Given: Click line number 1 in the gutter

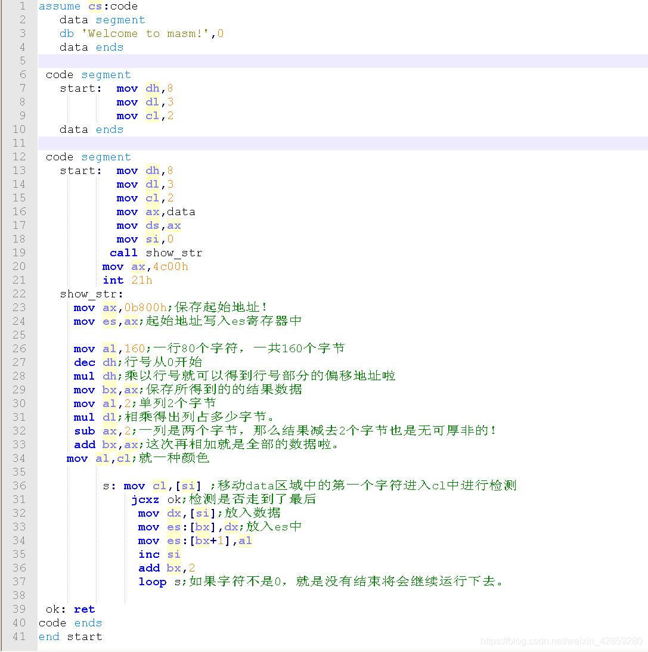Looking at the screenshot, I should click(x=22, y=6).
